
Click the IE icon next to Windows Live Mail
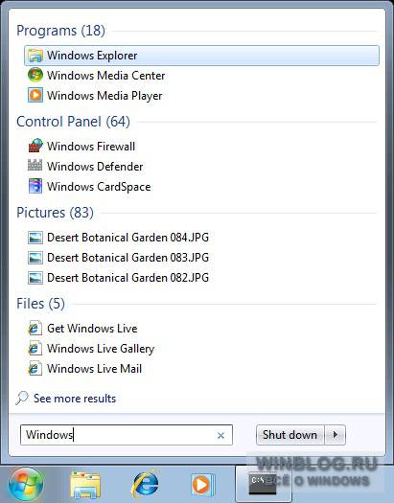(x=35, y=369)
